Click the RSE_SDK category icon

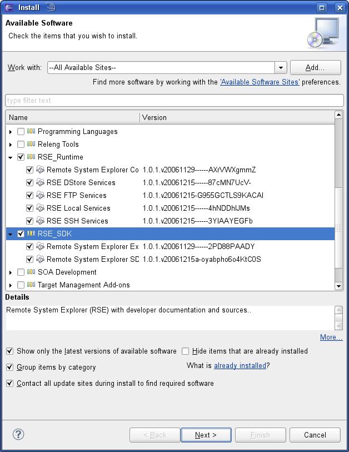[x=31, y=234]
